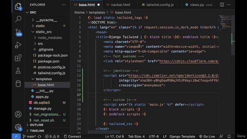Open the Accounts menu
The width and height of the screenshot is (247, 139).
18,114
